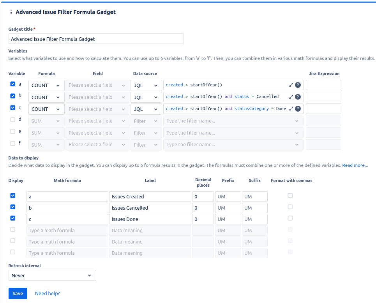Uncheck variable c checkbox
This screenshot has height=303, width=376.
[13, 108]
